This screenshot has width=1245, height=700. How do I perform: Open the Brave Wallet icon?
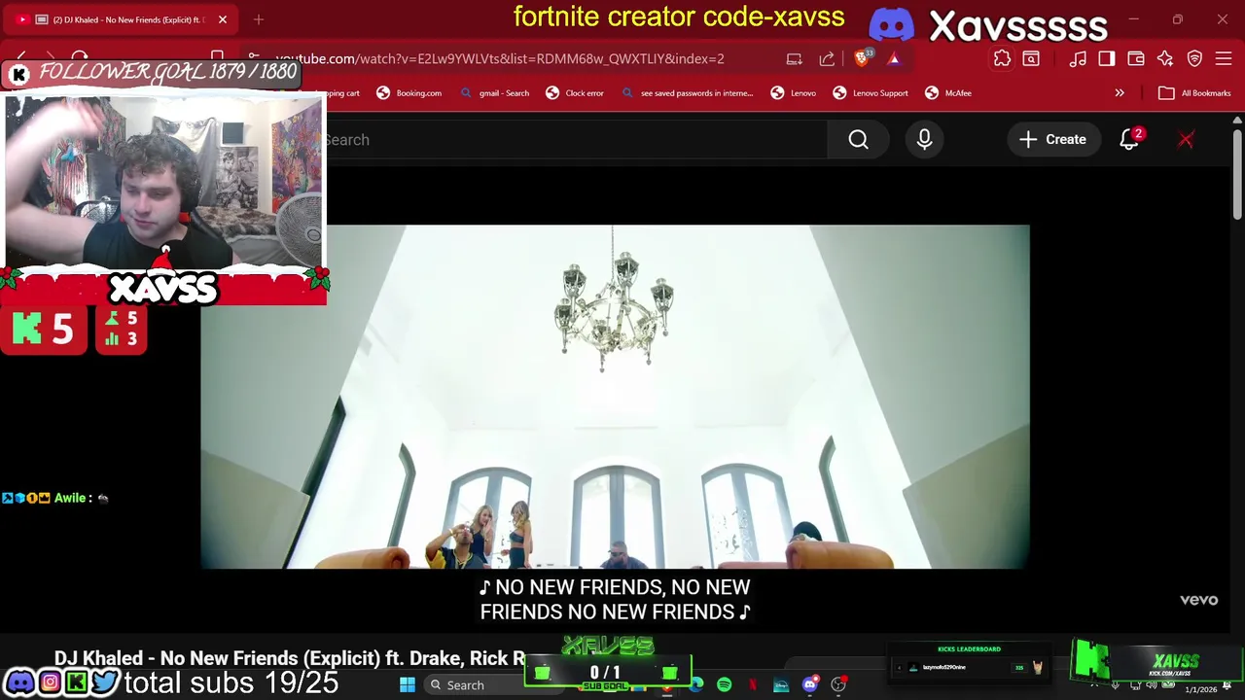pos(1136,59)
